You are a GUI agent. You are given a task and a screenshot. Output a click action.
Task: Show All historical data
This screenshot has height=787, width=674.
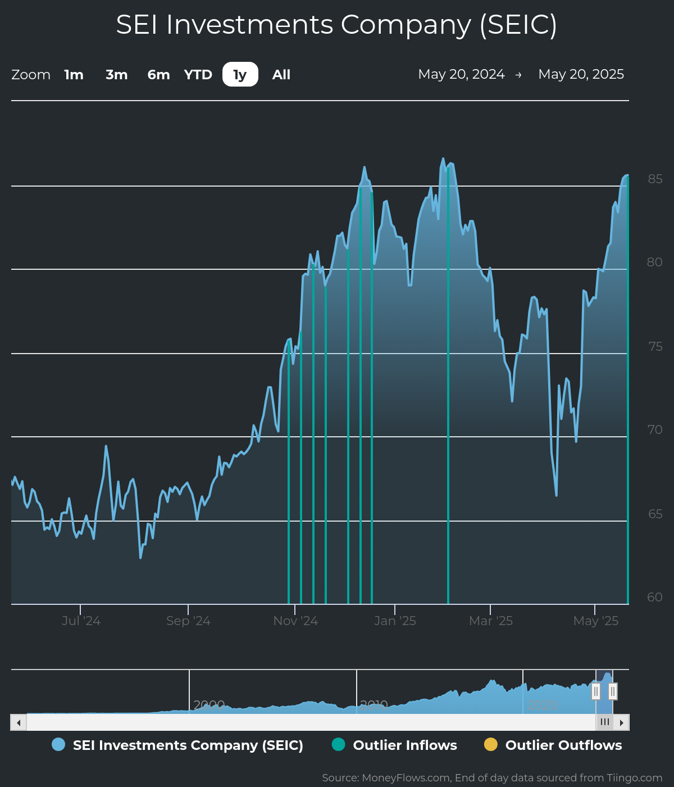point(281,75)
